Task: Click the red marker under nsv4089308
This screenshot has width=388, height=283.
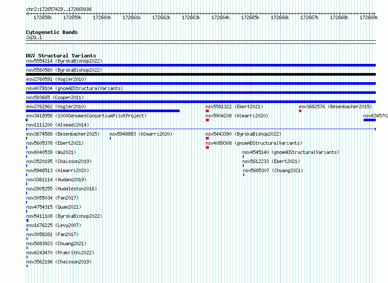Action: click(208, 147)
